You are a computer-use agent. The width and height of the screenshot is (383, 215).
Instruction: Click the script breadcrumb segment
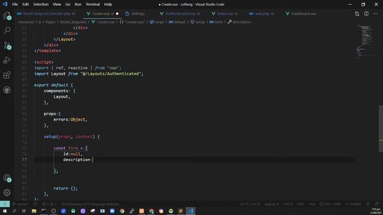pos(157,22)
